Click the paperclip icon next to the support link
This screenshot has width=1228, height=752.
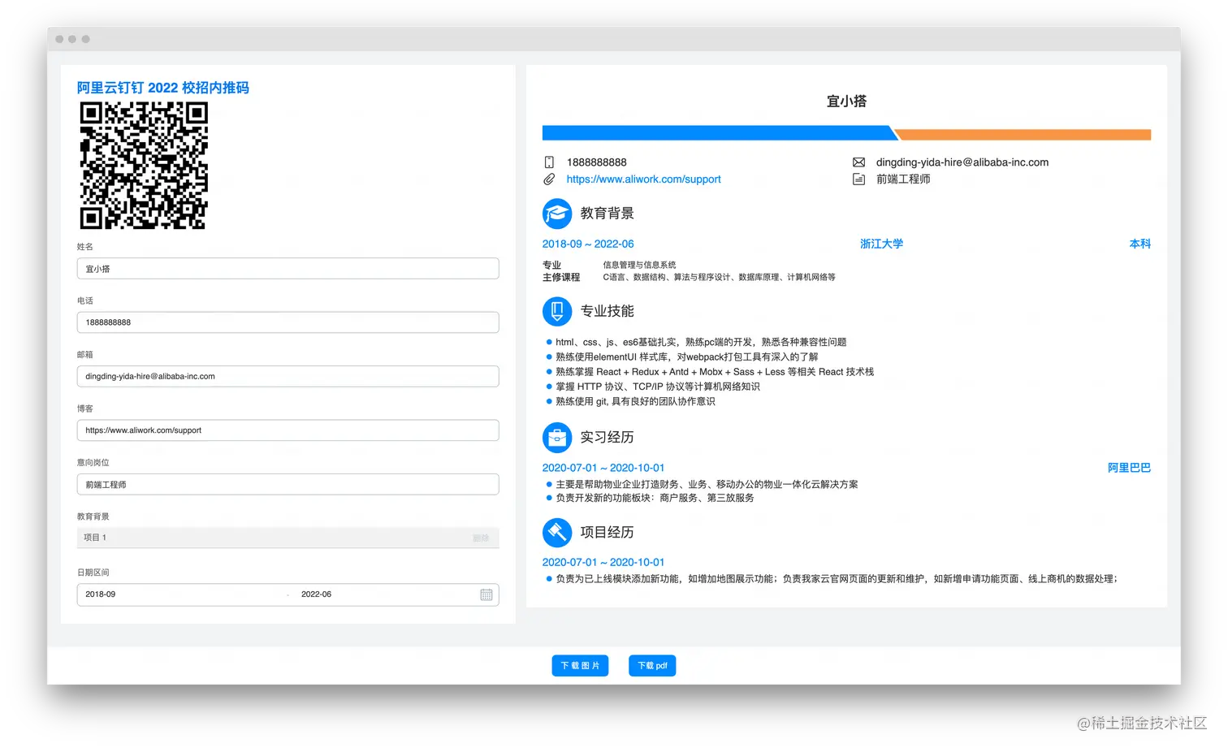[550, 179]
